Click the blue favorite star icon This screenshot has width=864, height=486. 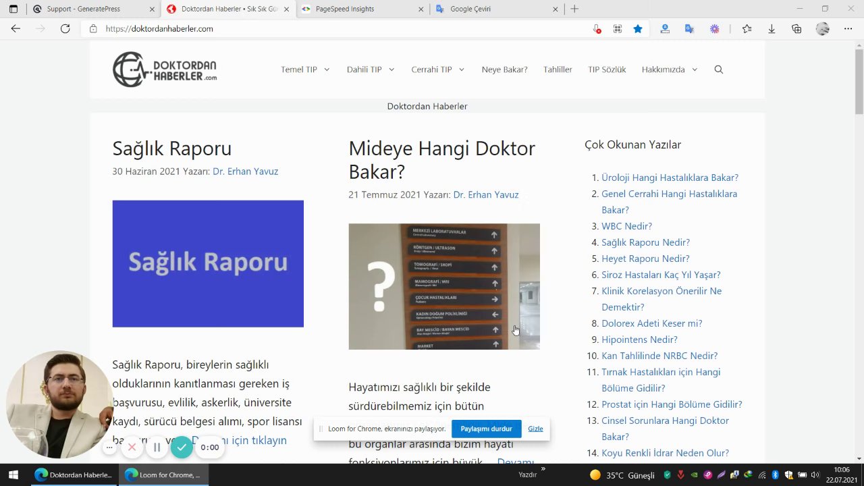[637, 29]
